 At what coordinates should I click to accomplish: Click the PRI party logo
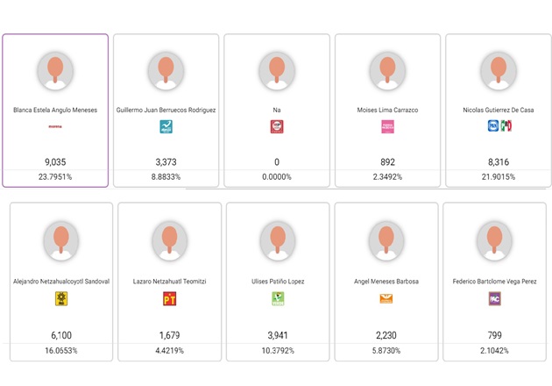tap(506, 125)
